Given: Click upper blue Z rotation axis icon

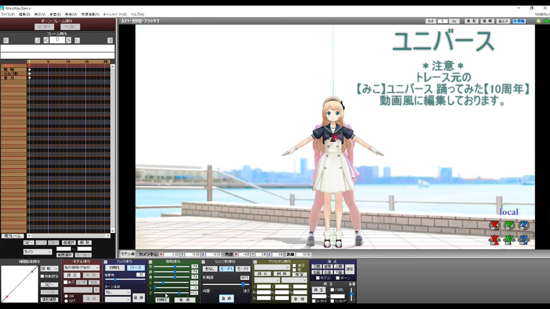Looking at the screenshot, I should (524, 225).
